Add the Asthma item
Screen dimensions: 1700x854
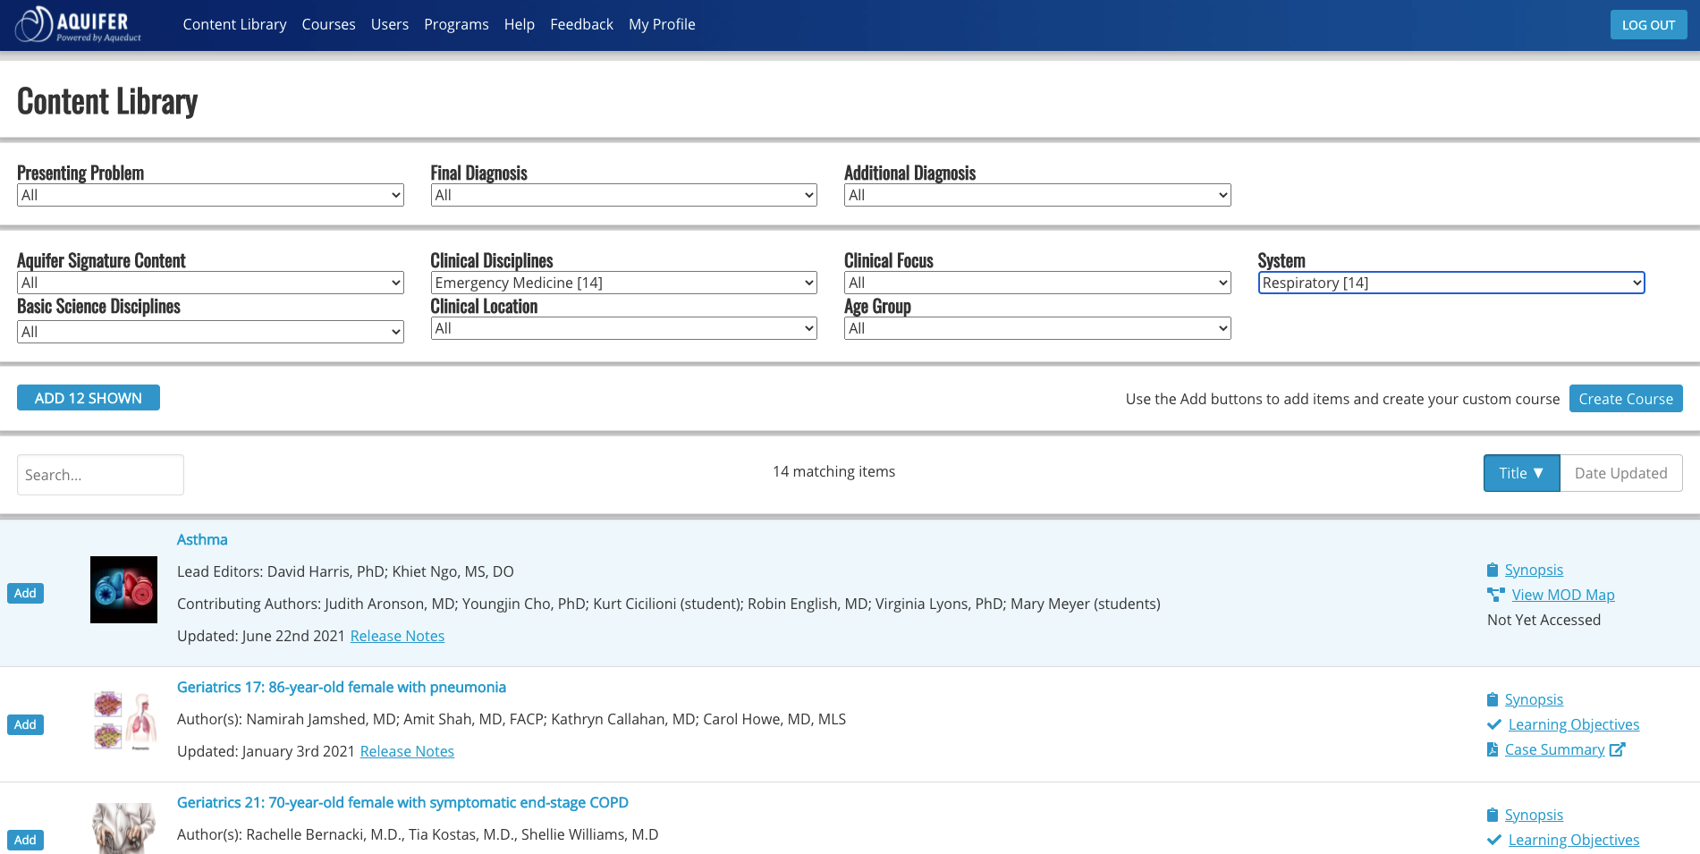pyautogui.click(x=25, y=593)
